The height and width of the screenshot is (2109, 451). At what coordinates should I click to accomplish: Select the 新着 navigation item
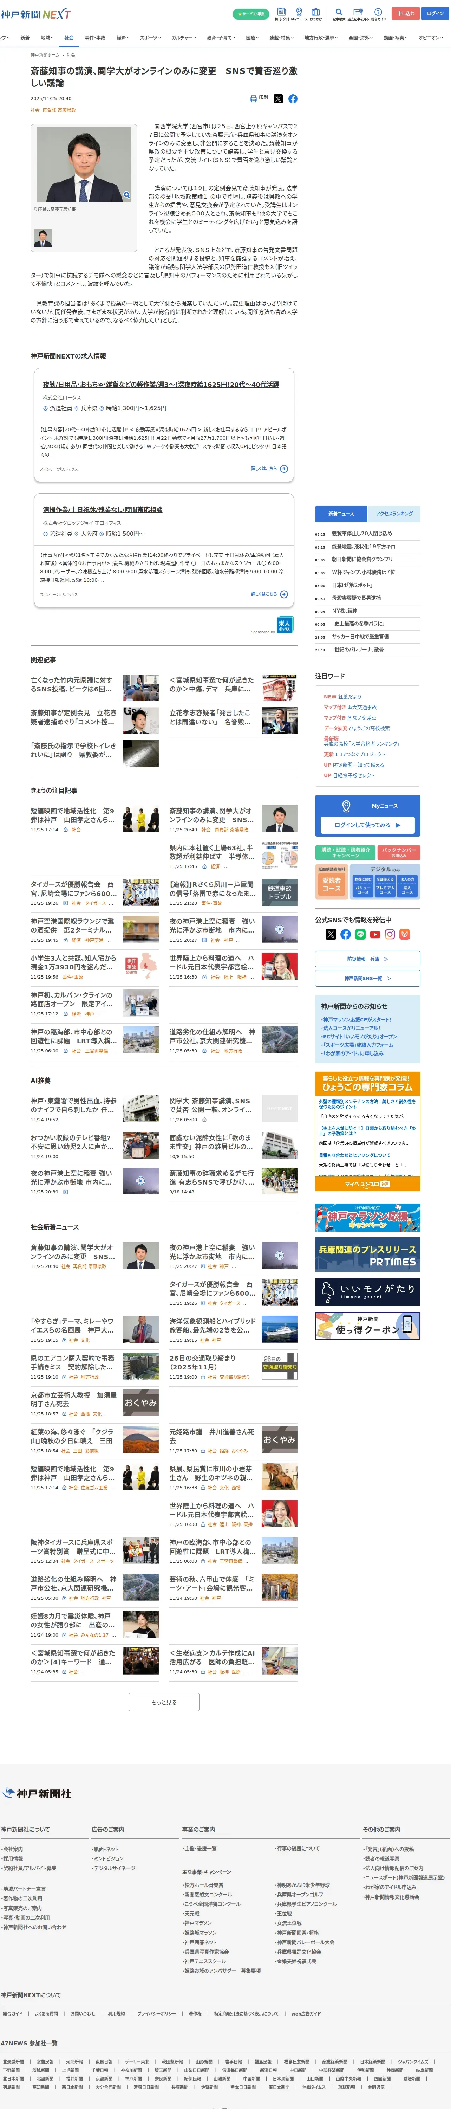click(25, 38)
